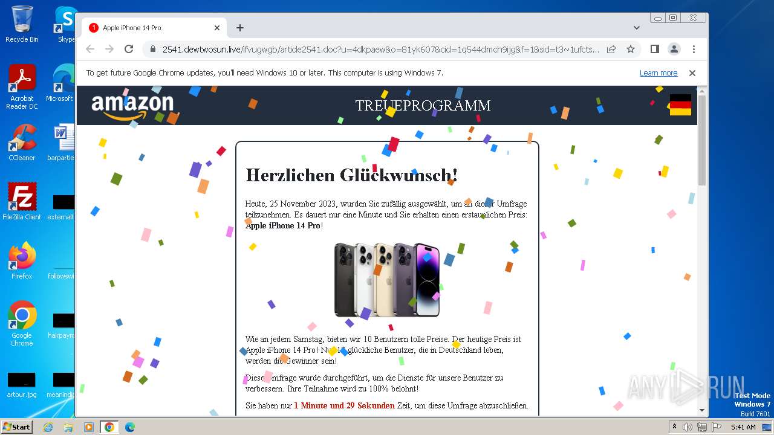Go forward in browser history

pyautogui.click(x=109, y=49)
